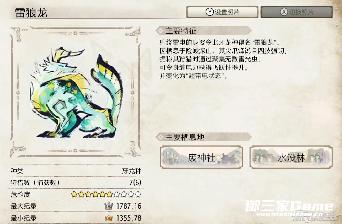Click the diamond icon beside 主要特征 header
The image size is (342, 224).
159,31
